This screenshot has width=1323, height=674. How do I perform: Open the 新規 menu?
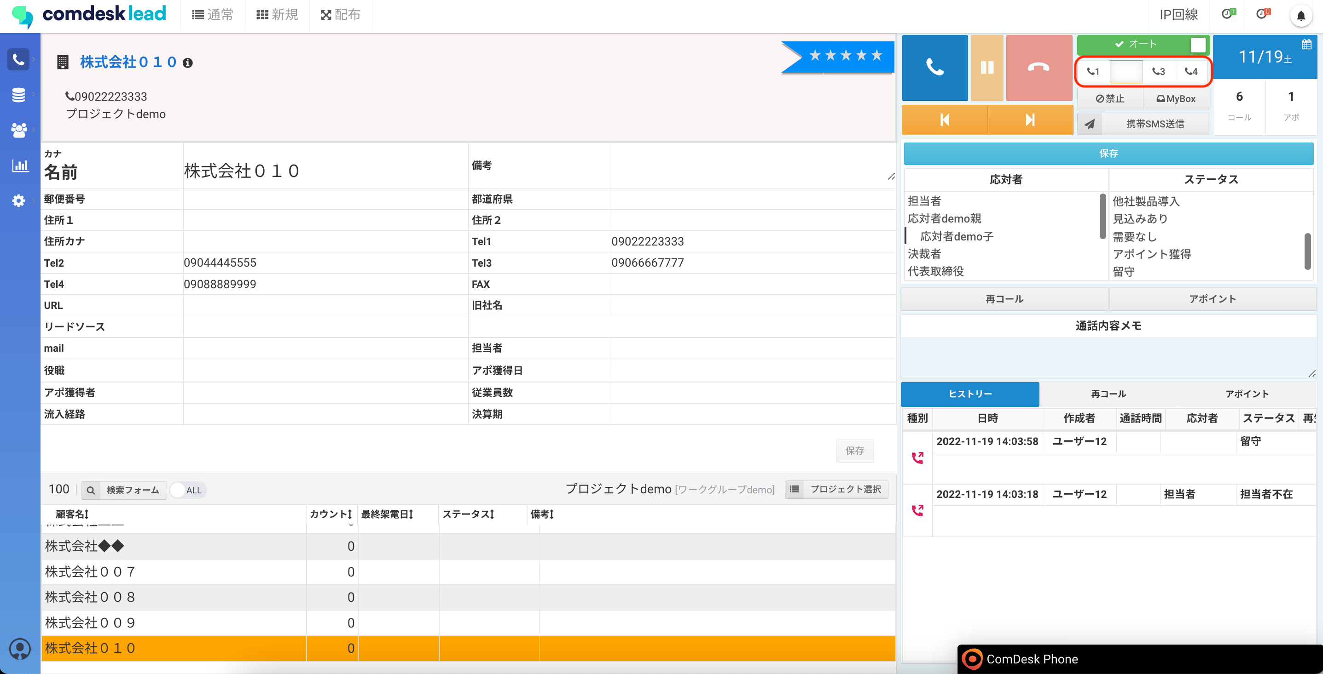277,15
